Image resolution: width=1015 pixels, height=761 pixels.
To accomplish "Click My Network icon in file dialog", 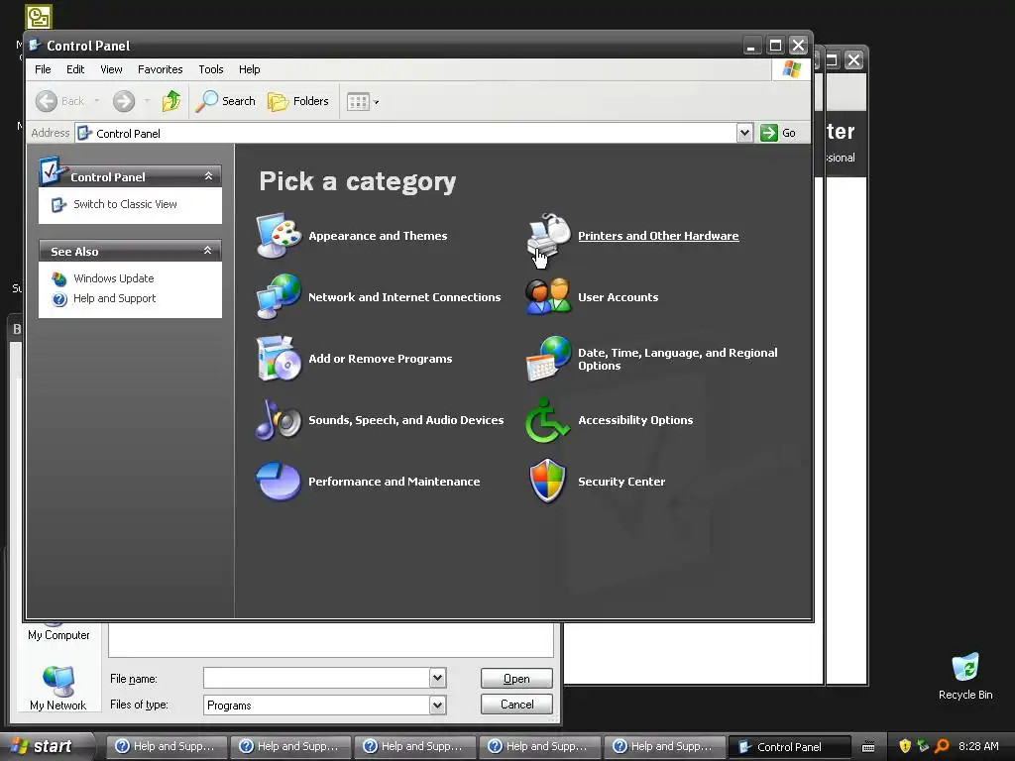I will pos(58,688).
